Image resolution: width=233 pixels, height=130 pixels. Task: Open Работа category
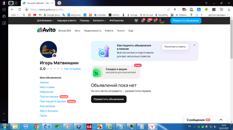point(109,31)
